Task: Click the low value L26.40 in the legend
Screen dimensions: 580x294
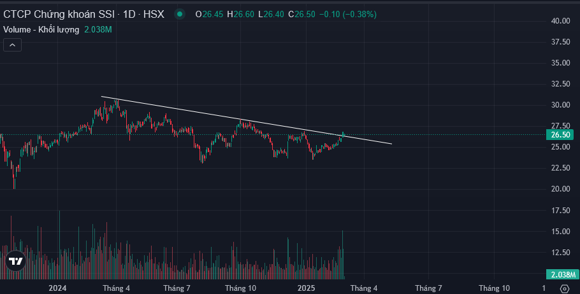Action: point(271,15)
